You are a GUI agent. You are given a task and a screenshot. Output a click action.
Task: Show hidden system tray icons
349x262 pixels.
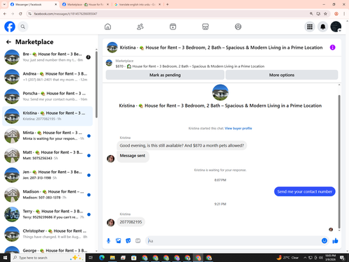tap(305, 258)
